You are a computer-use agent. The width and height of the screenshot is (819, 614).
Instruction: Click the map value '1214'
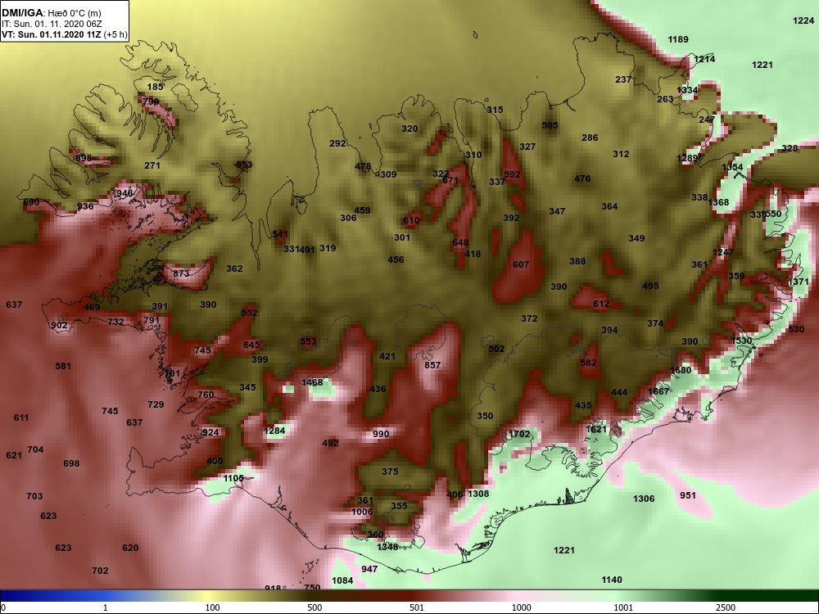[x=704, y=59]
